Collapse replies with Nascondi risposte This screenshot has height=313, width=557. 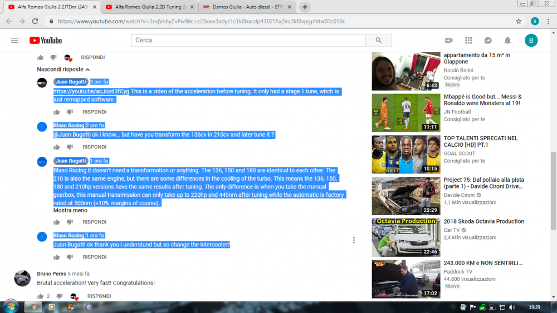click(x=63, y=69)
